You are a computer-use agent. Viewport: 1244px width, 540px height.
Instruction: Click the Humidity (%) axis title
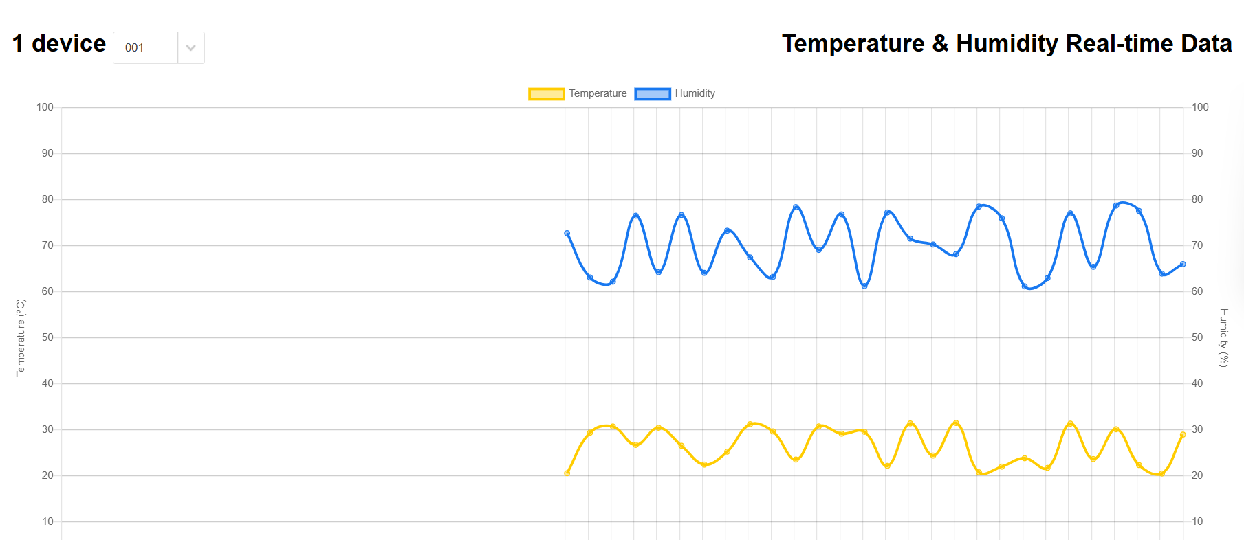pos(1223,337)
